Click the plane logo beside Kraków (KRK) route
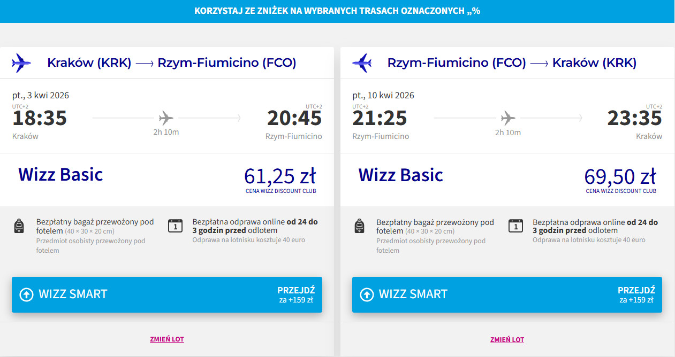675x357 pixels. 21,63
